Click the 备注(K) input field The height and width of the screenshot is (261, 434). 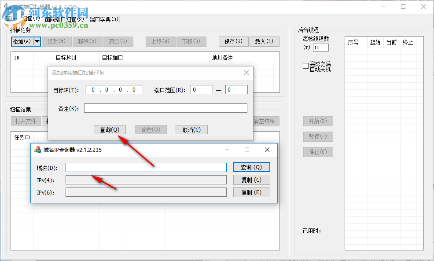(x=166, y=108)
